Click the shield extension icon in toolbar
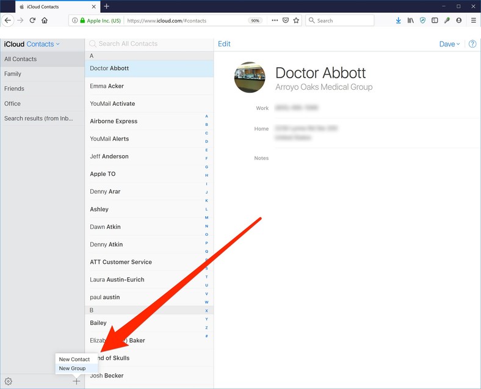The image size is (481, 389). 423,21
